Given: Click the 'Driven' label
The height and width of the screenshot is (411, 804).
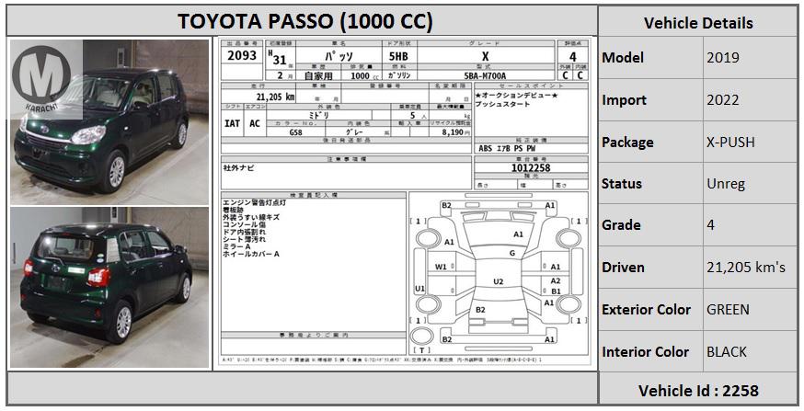Looking at the screenshot, I should coord(623,267).
